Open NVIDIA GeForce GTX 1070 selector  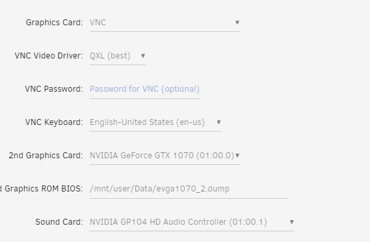click(x=165, y=156)
